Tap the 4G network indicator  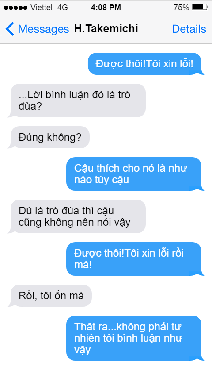(62, 8)
